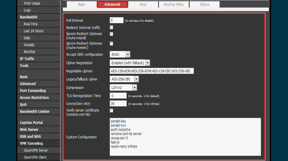Open the Accept DNS configuration dropdown

[x=120, y=55]
